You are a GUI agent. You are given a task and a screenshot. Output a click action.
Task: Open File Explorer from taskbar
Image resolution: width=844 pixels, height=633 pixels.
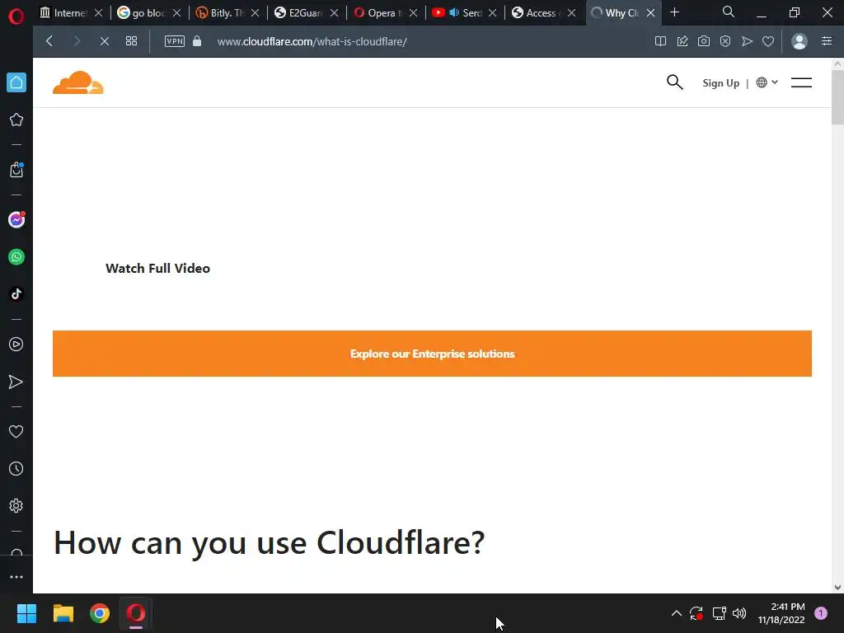pyautogui.click(x=63, y=613)
